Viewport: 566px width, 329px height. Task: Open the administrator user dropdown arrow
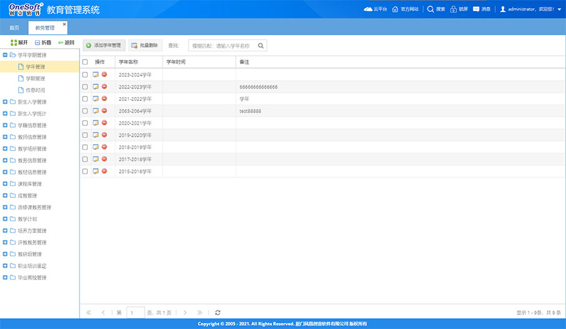[558, 9]
